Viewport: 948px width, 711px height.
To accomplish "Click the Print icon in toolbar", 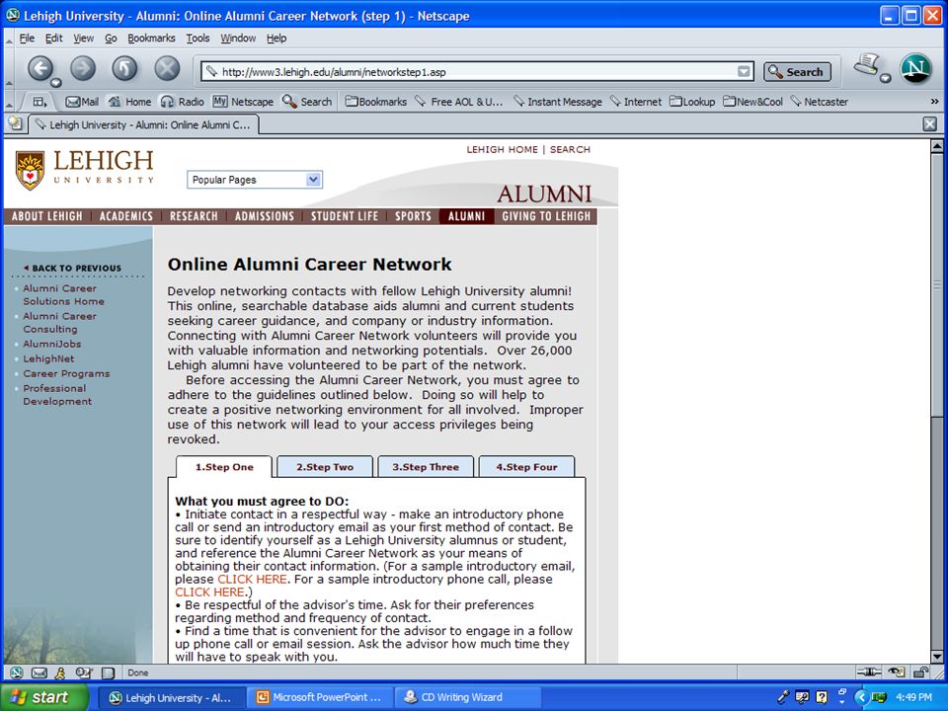I will 866,65.
